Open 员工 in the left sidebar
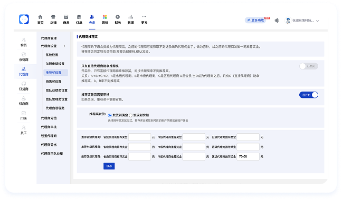Screen dimensions: 342x200 click(24, 130)
